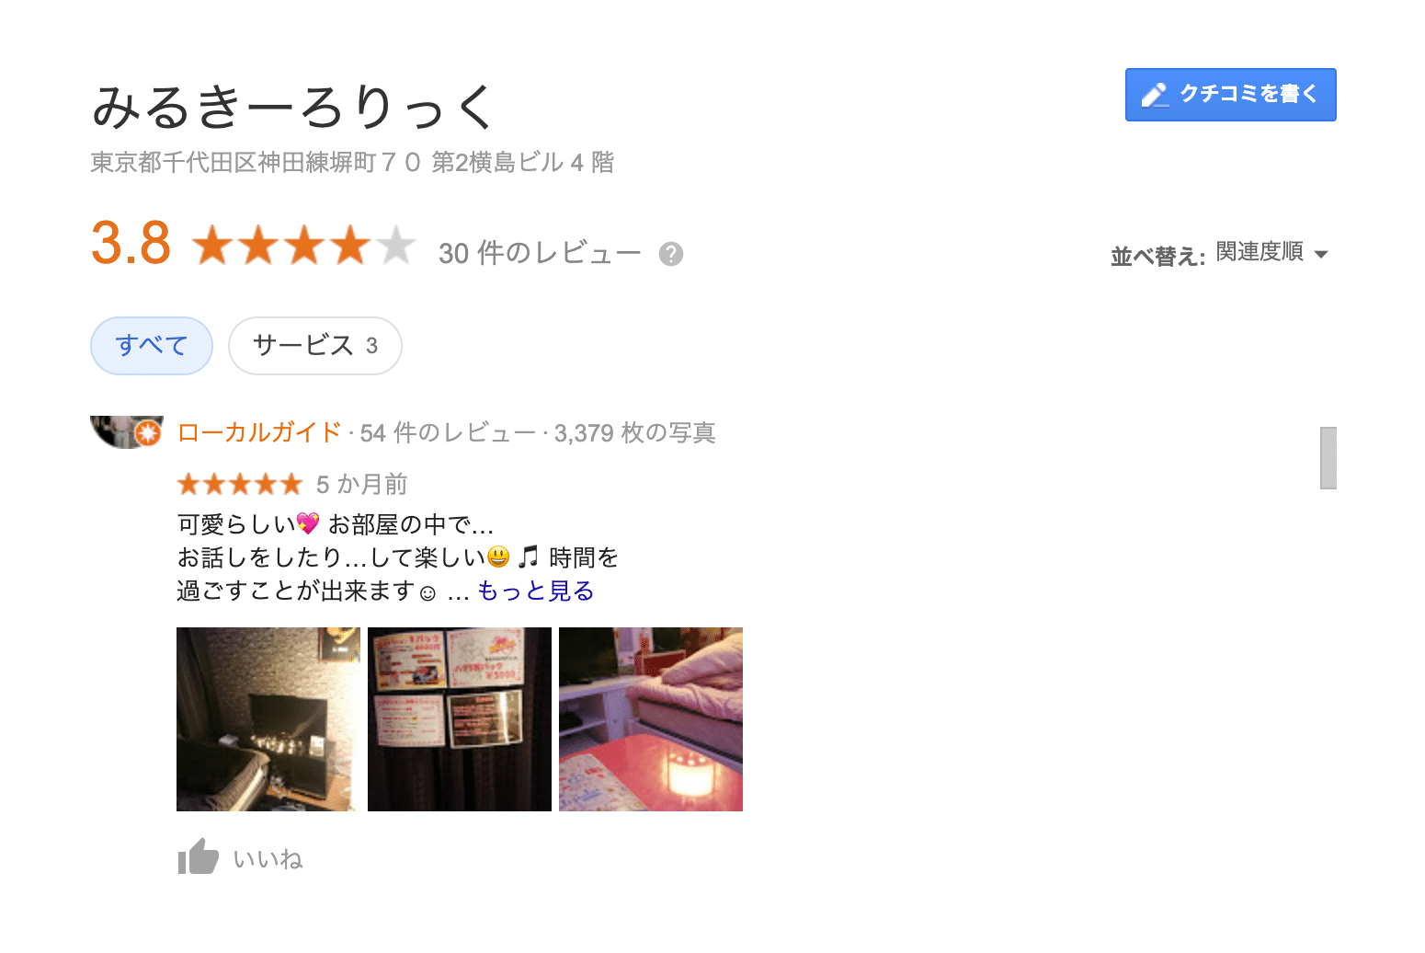Select the サービス 3 filter chip
Image resolution: width=1425 pixels, height=953 pixels.
[x=315, y=346]
